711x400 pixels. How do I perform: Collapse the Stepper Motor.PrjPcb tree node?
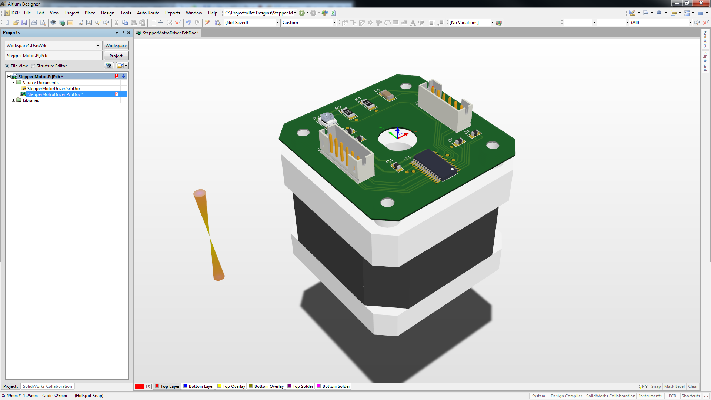pyautogui.click(x=9, y=76)
